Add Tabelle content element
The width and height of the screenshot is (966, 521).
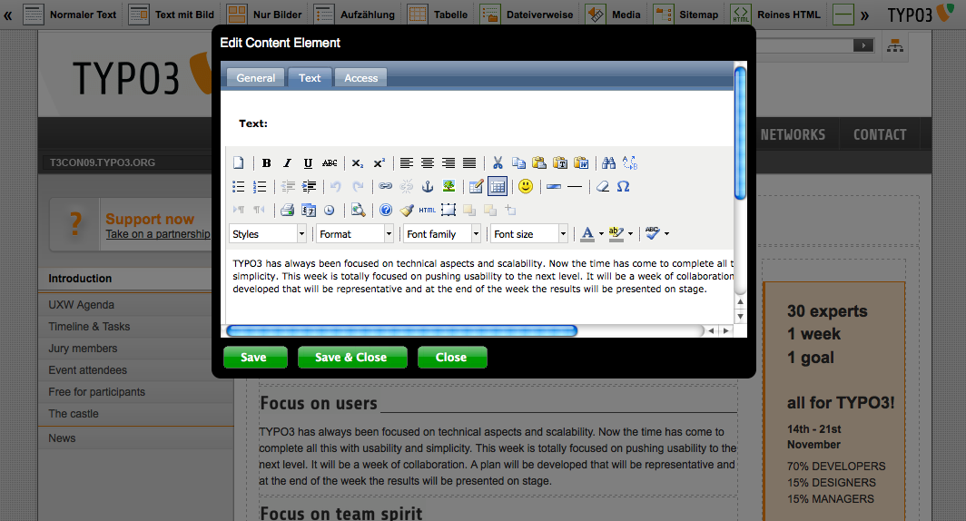pos(438,15)
